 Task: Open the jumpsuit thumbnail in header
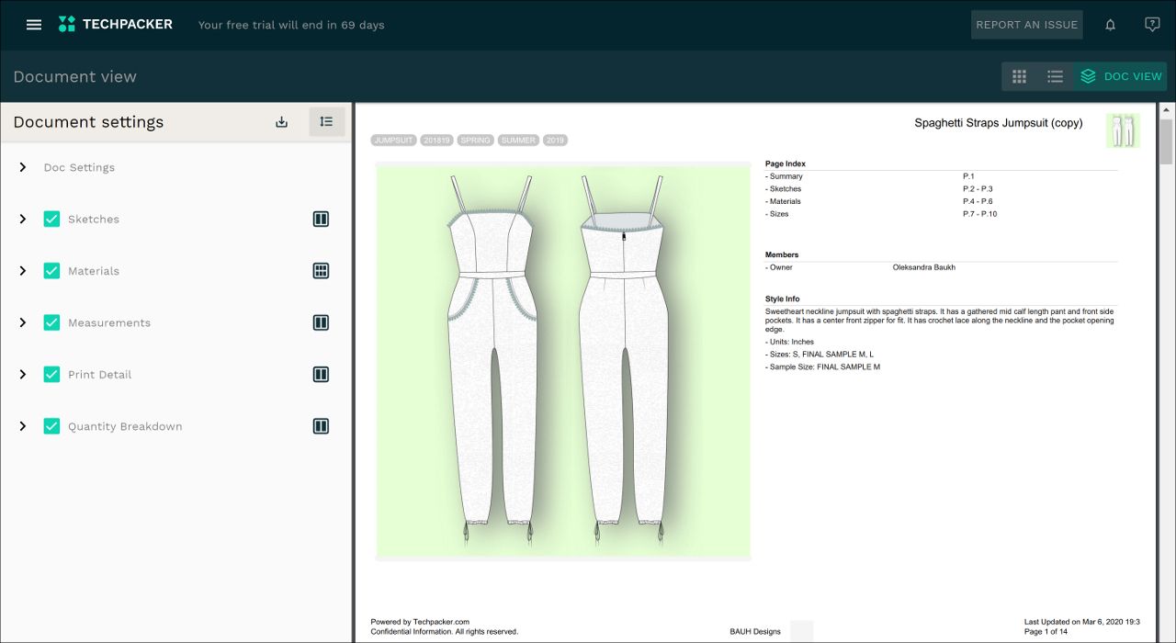coord(1123,130)
